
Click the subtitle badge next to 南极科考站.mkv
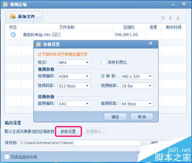point(56,35)
